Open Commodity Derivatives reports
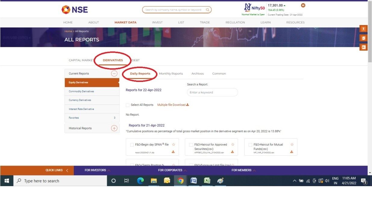The image size is (372, 209). 92,92
